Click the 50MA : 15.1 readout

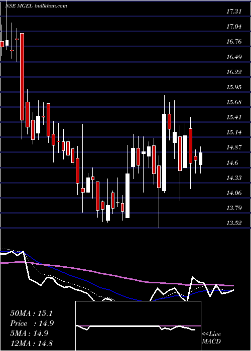click(31, 313)
